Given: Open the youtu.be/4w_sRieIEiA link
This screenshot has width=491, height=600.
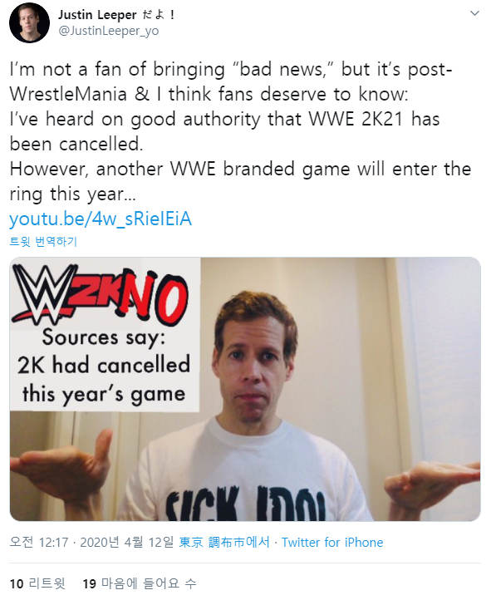Looking at the screenshot, I should pyautogui.click(x=101, y=219).
